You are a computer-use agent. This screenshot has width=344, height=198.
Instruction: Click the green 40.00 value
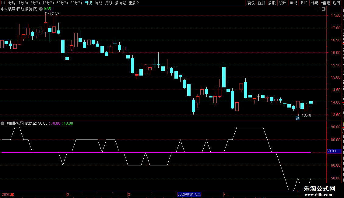(68, 123)
